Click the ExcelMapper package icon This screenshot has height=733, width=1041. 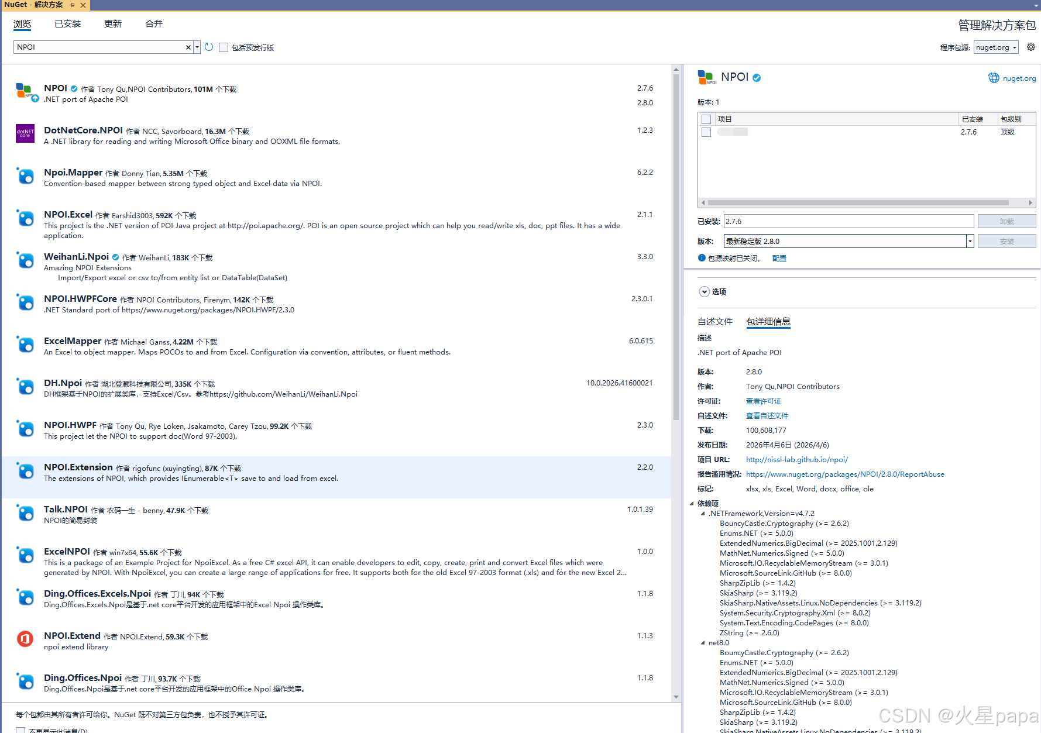(25, 344)
